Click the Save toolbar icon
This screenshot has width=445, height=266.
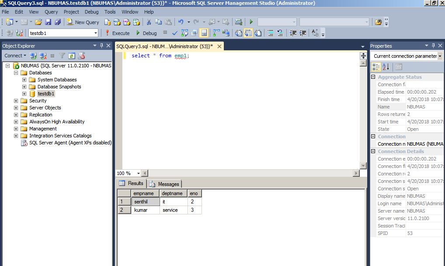click(x=48, y=21)
